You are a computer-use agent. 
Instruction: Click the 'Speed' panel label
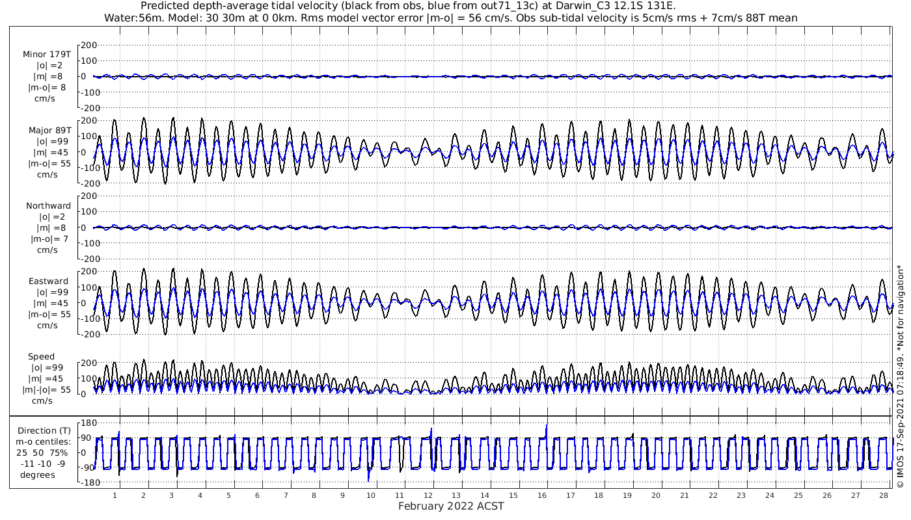point(42,356)
